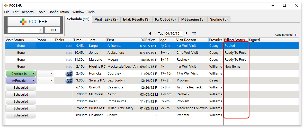The image size is (304, 128).
Task: Go to previous day with left arrow
Action: pos(150,33)
